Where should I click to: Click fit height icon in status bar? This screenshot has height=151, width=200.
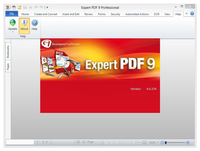(x=129, y=142)
